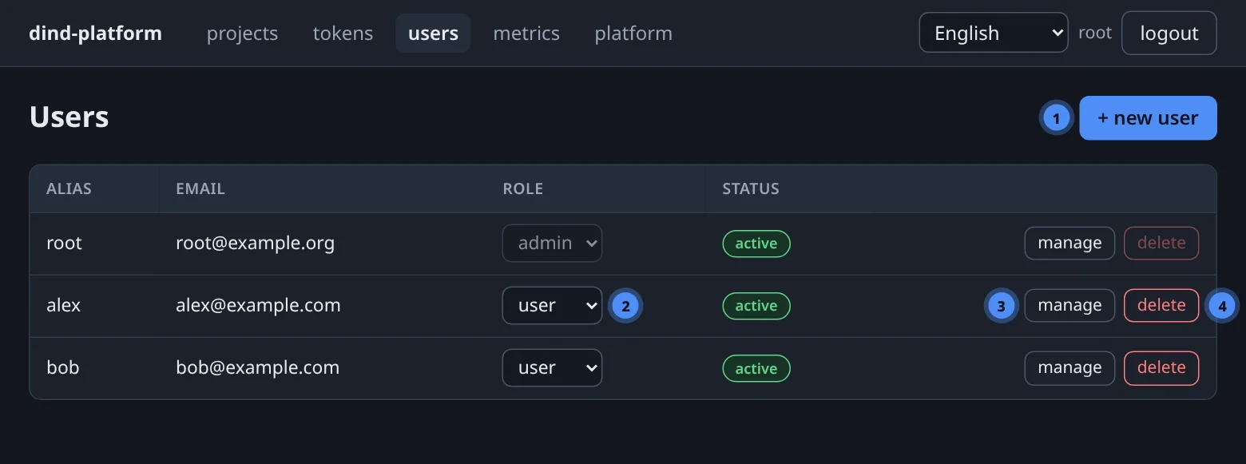Change alex's role dropdown
This screenshot has height=464, width=1246.
[552, 305]
